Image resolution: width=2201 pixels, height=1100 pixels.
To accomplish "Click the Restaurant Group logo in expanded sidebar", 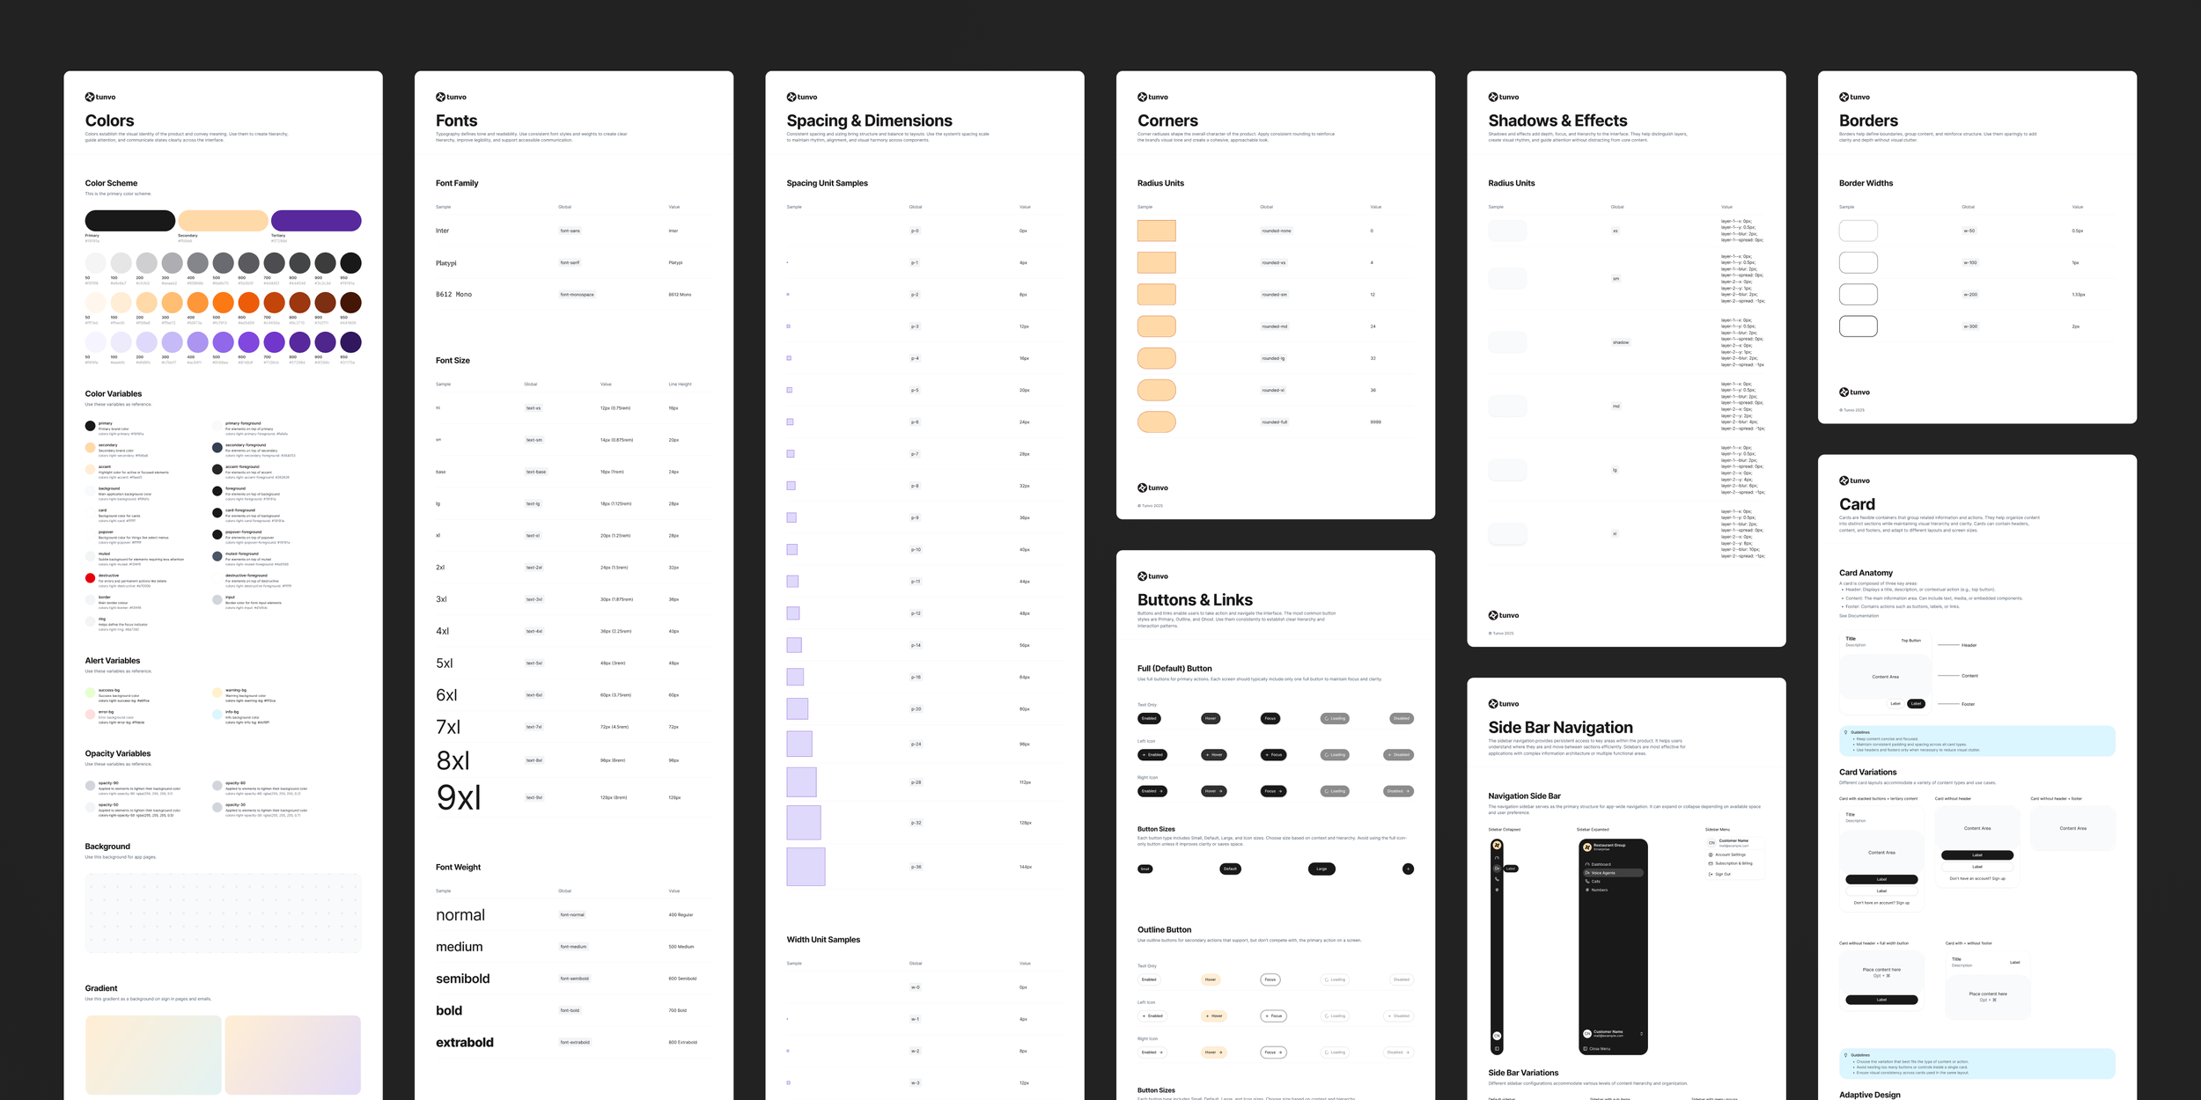I will click(x=1587, y=847).
